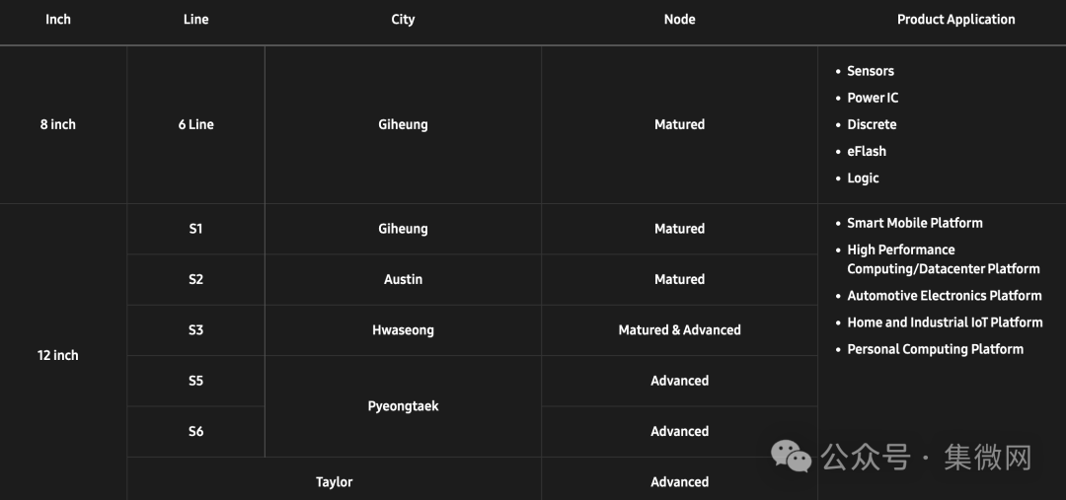Click the Smart Mobile Platform item
Viewport: 1066px width, 500px height.
(x=915, y=223)
